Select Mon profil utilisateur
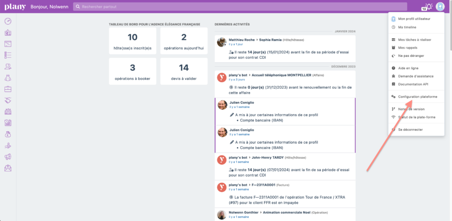The height and width of the screenshot is (221, 452). [x=414, y=19]
